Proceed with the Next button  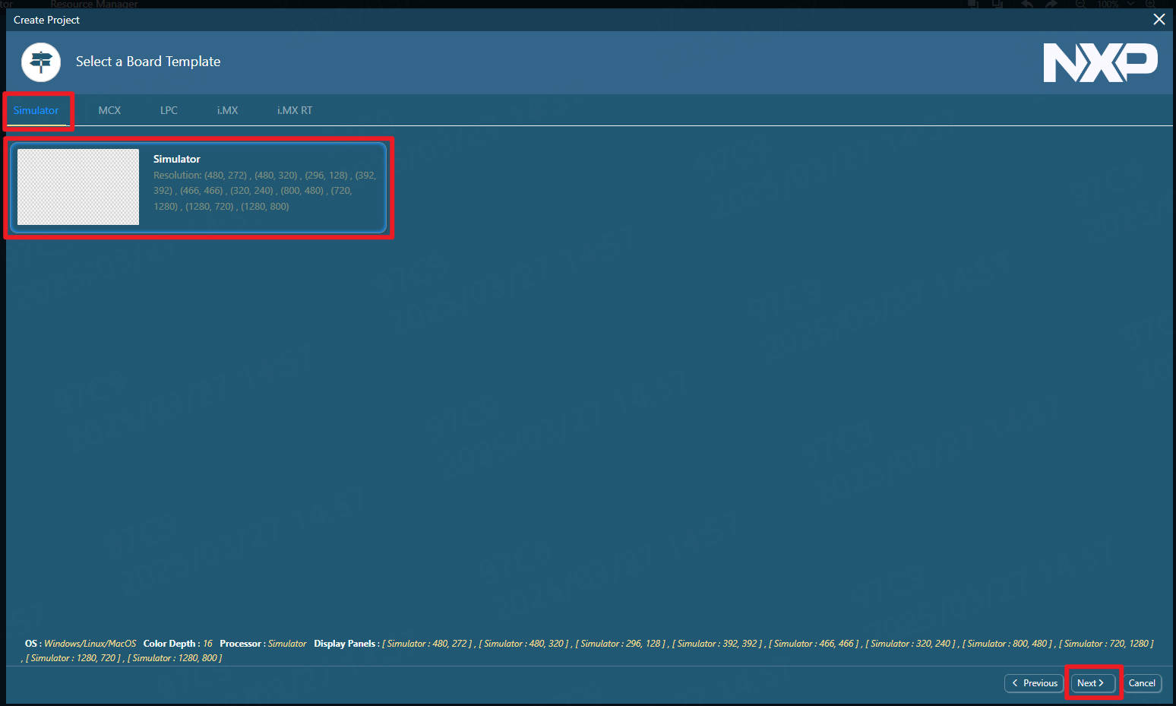pyautogui.click(x=1092, y=683)
